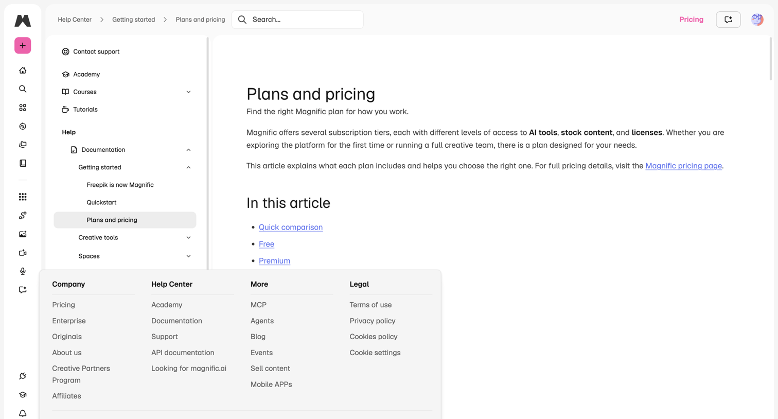Expand the Spaces chevron
Image resolution: width=778 pixels, height=419 pixels.
[x=188, y=256]
